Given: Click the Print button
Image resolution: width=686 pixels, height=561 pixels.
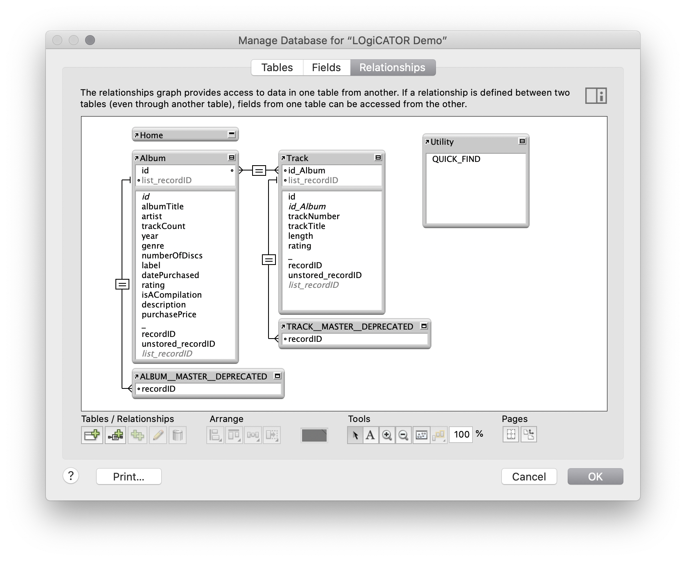Looking at the screenshot, I should click(128, 476).
